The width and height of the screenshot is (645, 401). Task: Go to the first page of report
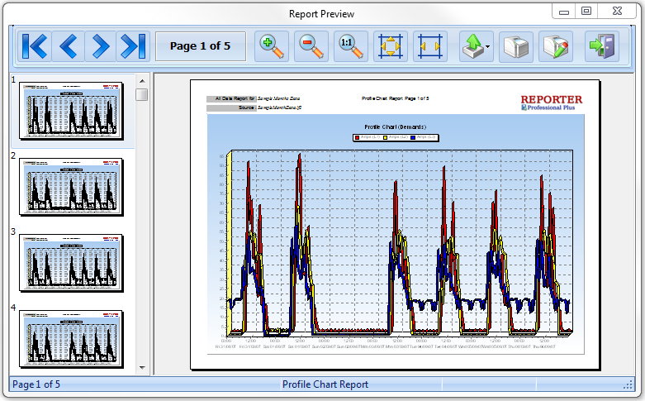(x=35, y=46)
